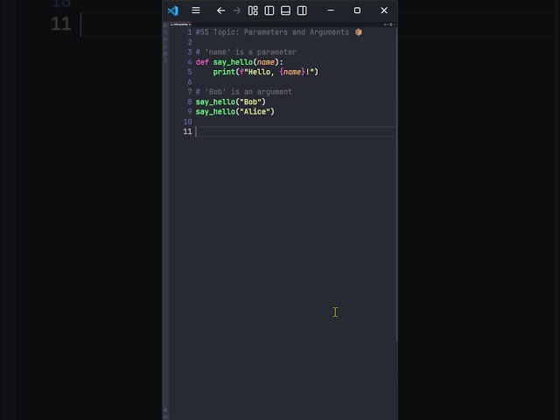Screen dimensions: 560x420
Task: Click the editor's vertical scrollbar
Action: [396, 184]
